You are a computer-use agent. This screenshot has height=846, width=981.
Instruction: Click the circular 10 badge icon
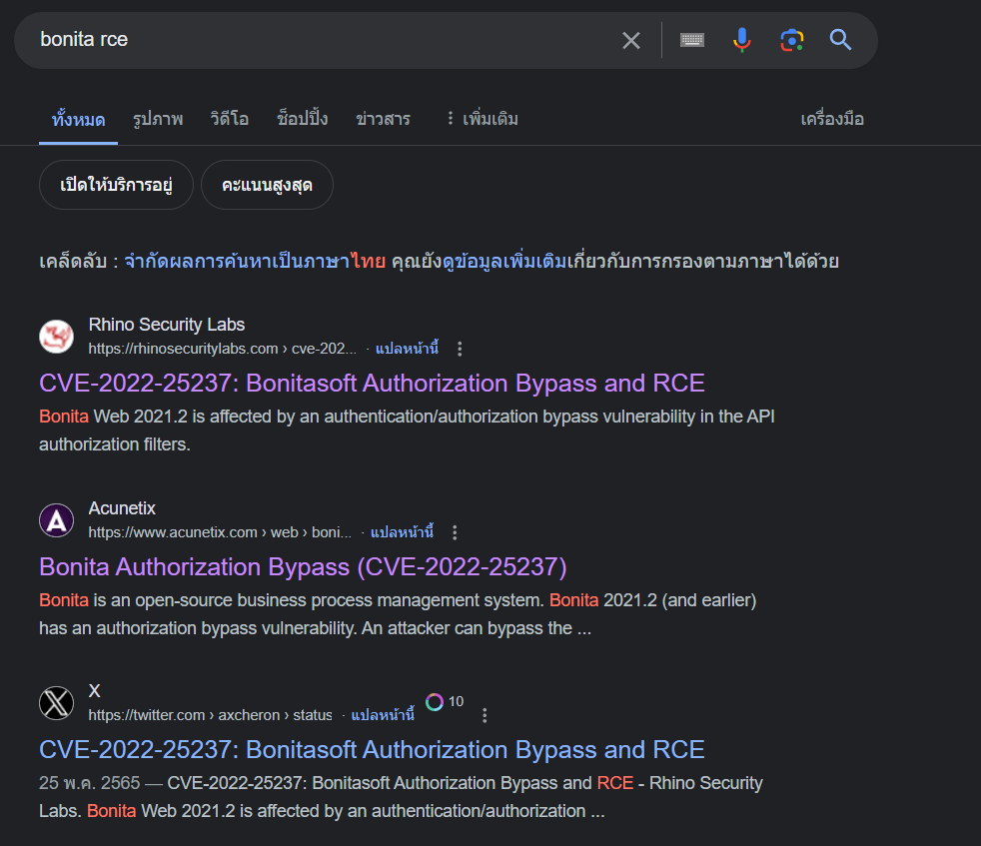(x=435, y=702)
